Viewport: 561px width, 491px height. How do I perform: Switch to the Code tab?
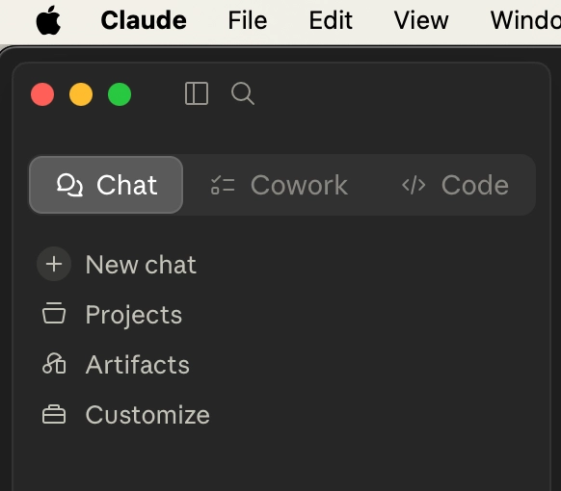point(455,185)
